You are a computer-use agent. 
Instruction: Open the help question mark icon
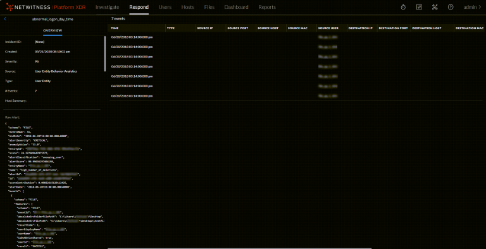pos(451,7)
